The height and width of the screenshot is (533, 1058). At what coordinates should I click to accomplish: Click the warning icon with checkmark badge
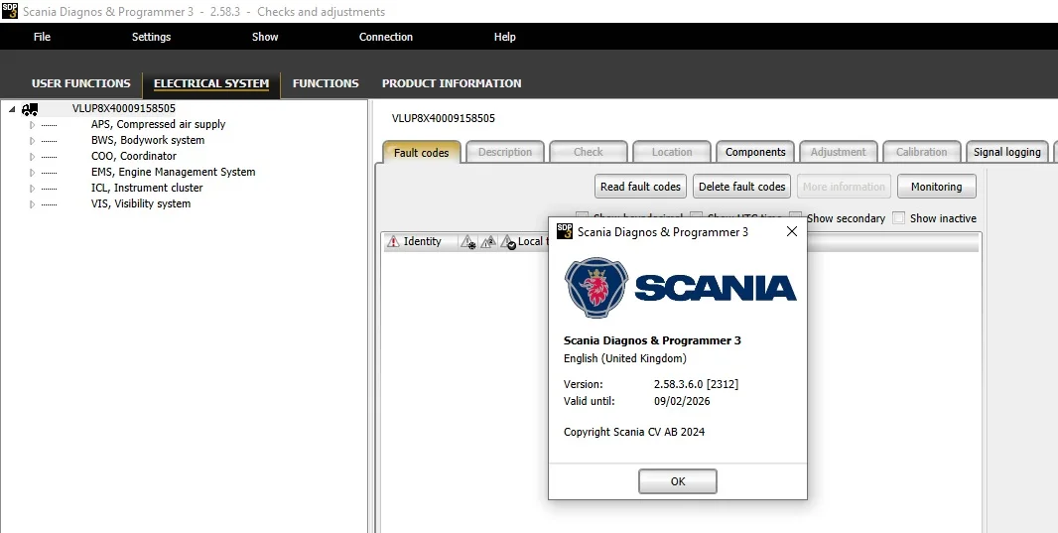point(508,241)
